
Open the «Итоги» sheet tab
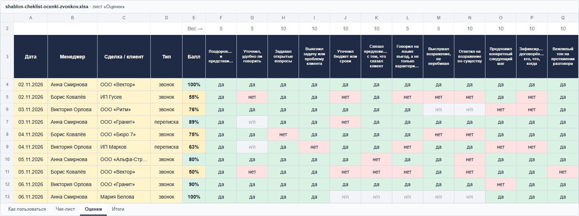click(118, 209)
